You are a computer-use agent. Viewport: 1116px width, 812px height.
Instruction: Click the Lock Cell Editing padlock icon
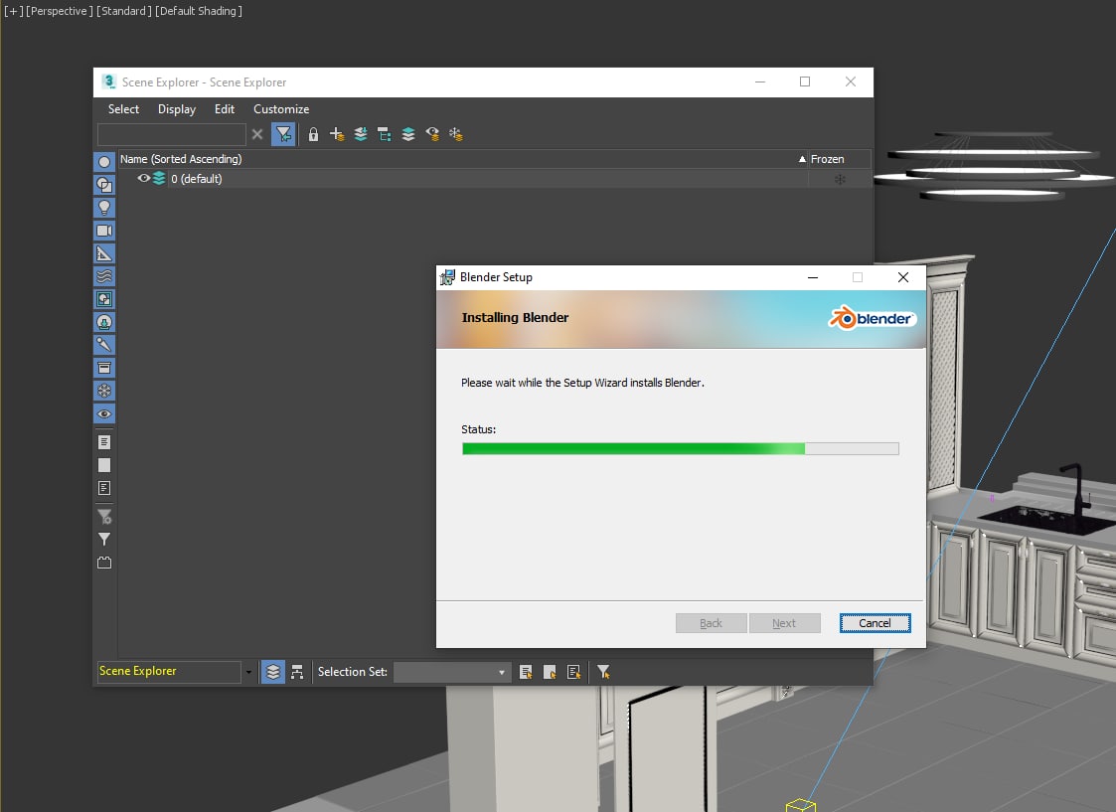point(313,134)
